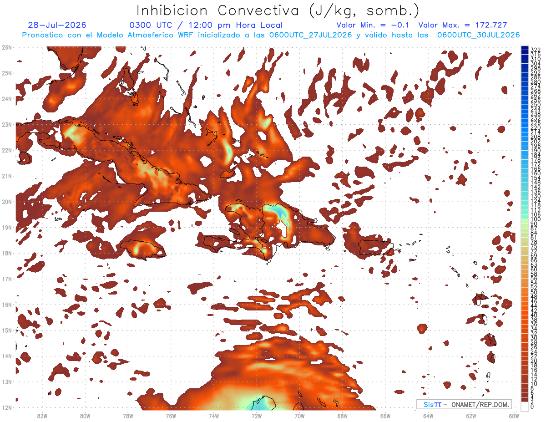
Task: Click the '12N' latitude label
Action: pos(7,407)
